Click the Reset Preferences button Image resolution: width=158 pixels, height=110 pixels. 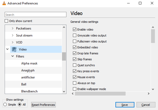click(43, 105)
